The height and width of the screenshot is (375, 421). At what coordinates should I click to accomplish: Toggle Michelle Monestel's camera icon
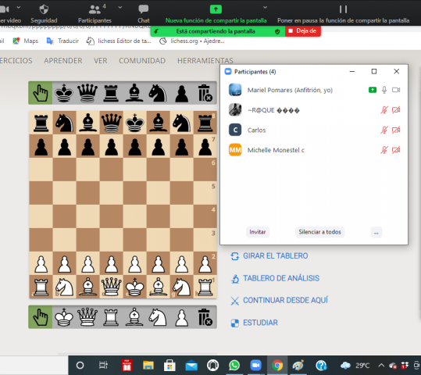coord(396,150)
